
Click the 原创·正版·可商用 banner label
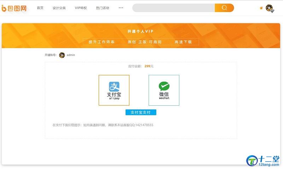click(145, 42)
